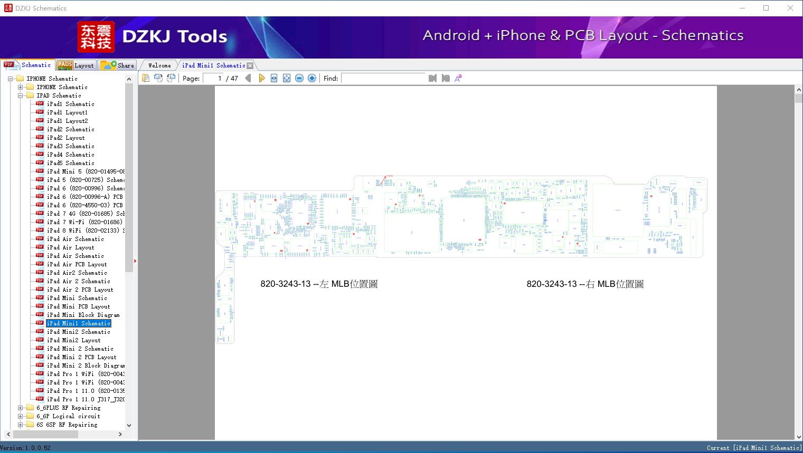803x453 pixels.
Task: Toggle the facing pages view mode
Action: [x=158, y=78]
